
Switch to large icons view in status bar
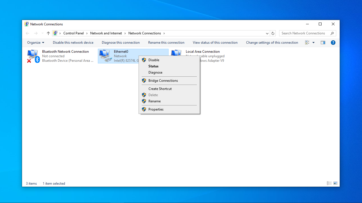pos(335,183)
